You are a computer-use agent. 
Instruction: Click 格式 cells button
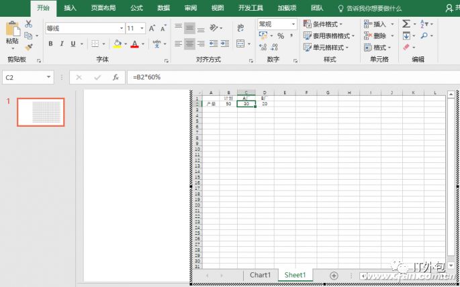[x=377, y=48]
